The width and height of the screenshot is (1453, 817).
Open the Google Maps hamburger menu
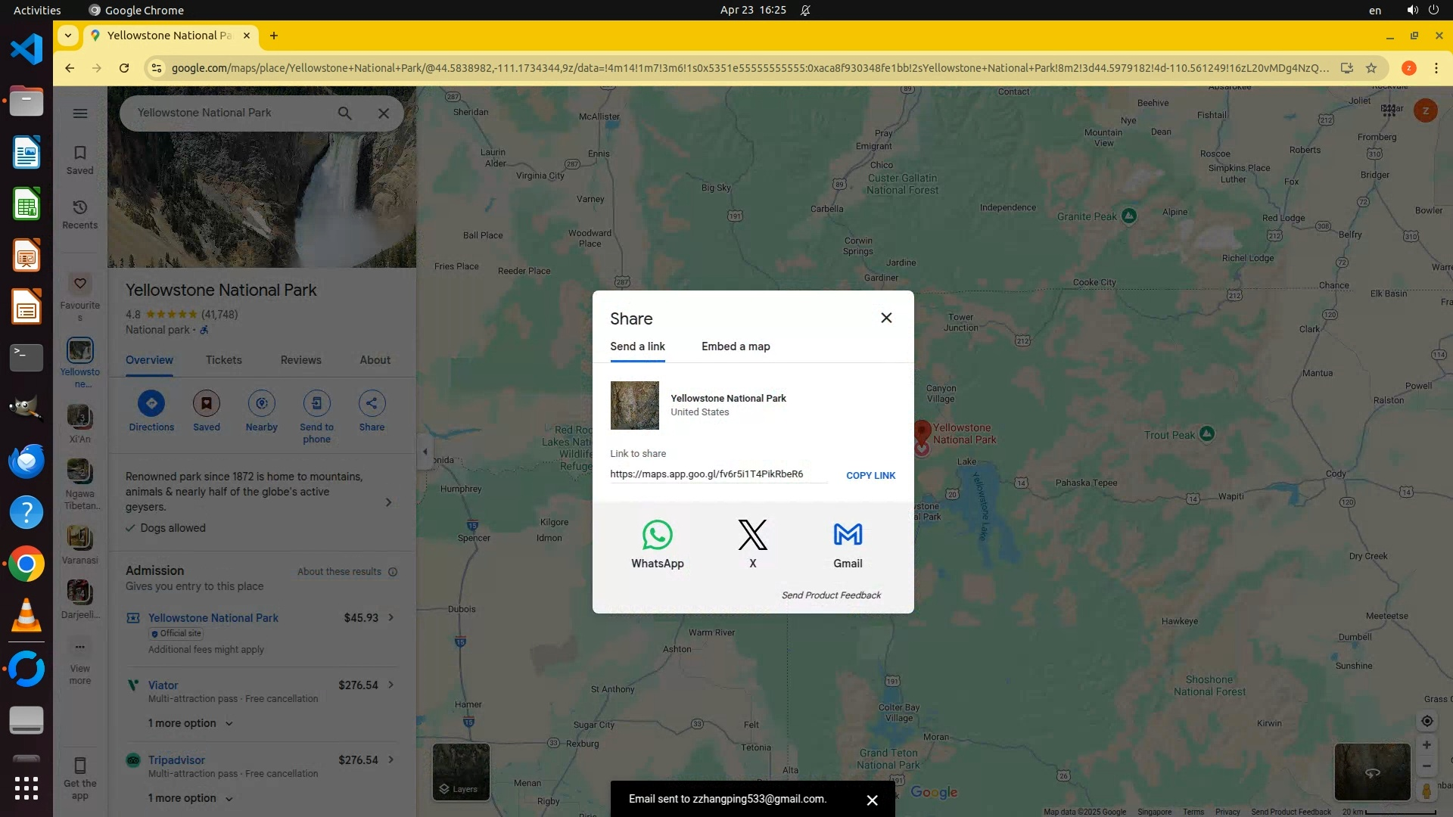[80, 113]
